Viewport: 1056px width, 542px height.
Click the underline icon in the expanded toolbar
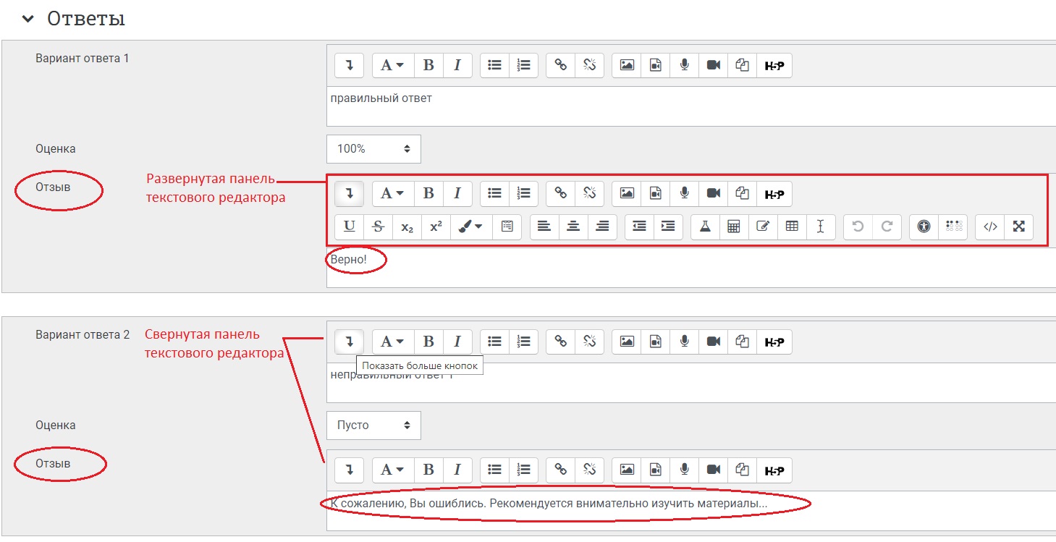[x=349, y=226]
